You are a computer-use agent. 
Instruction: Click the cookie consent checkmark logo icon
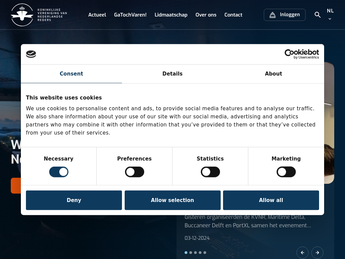pos(31,54)
